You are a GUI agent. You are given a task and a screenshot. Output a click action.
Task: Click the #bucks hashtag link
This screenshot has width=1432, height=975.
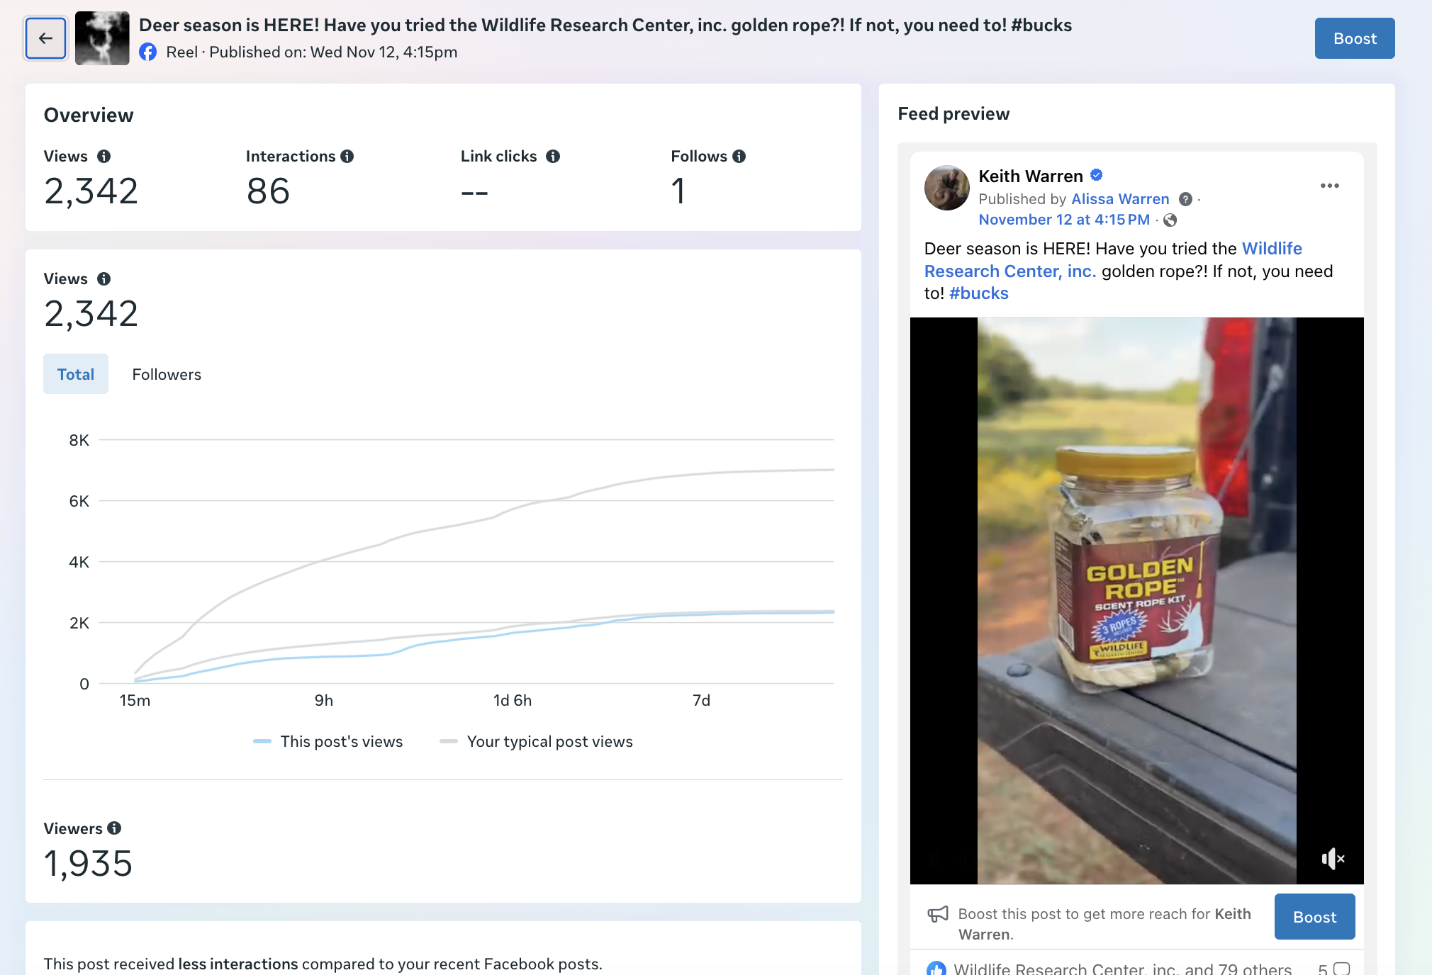pos(978,293)
